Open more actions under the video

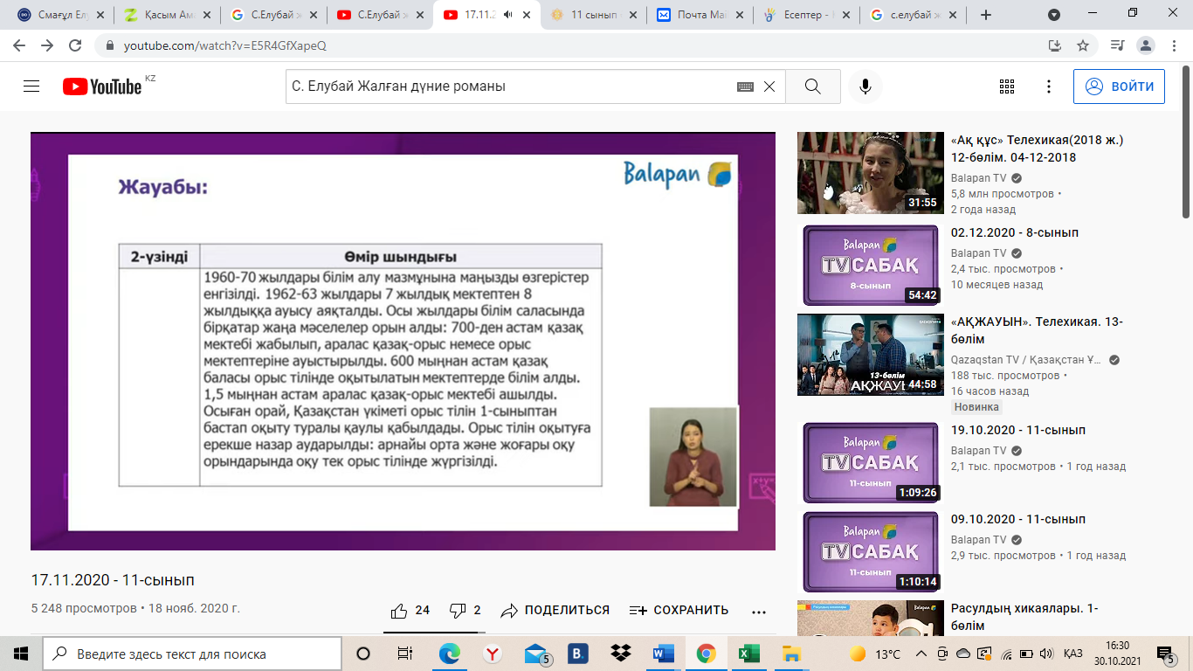pos(758,611)
